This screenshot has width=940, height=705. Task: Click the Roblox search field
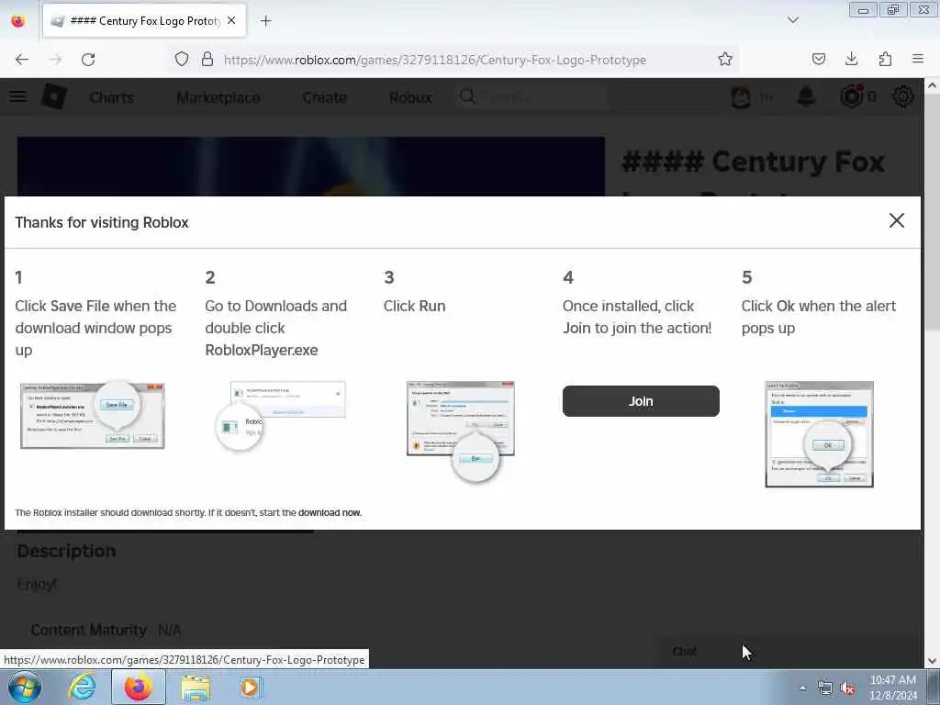coord(533,96)
